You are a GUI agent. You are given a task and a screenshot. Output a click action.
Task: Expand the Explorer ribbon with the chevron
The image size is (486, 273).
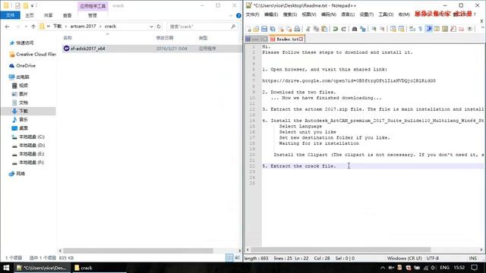click(231, 15)
